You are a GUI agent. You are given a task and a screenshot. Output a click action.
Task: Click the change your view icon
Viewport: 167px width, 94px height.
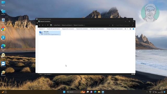click(126, 29)
